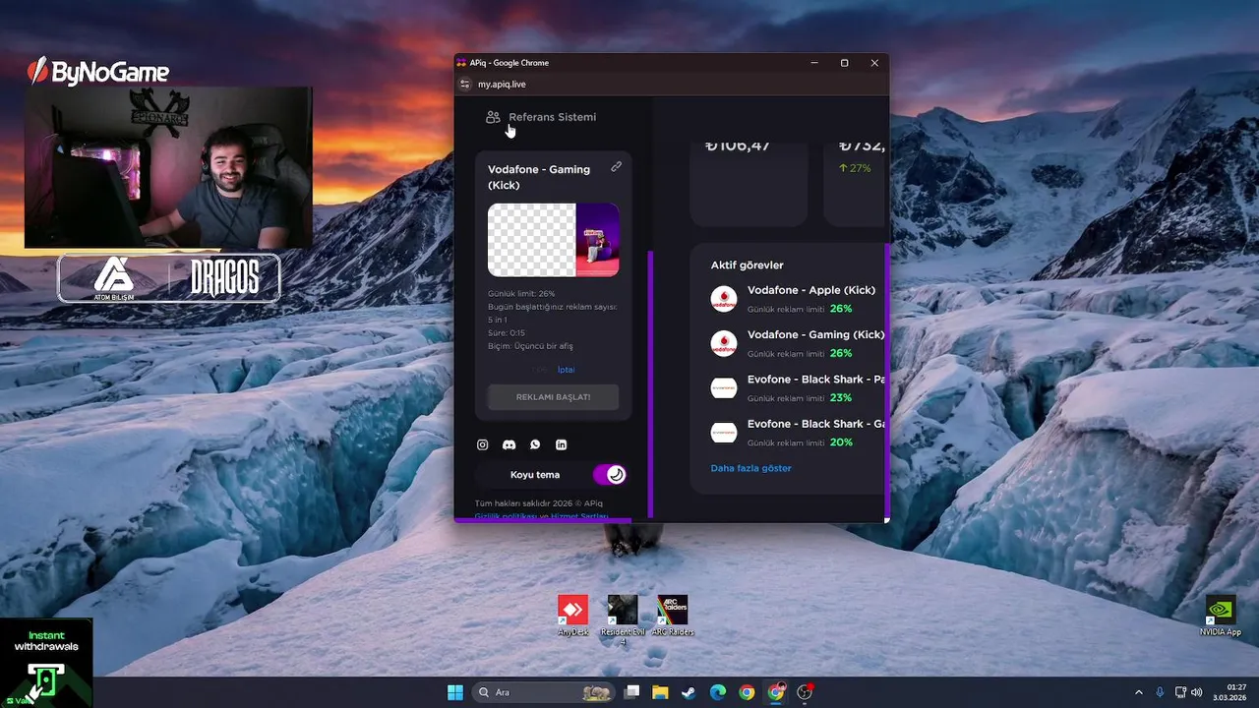The image size is (1259, 708).
Task: Click the microphone tray icon
Action: pyautogui.click(x=1161, y=692)
